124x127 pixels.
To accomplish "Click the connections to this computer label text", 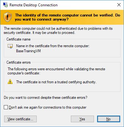I will [48, 107].
